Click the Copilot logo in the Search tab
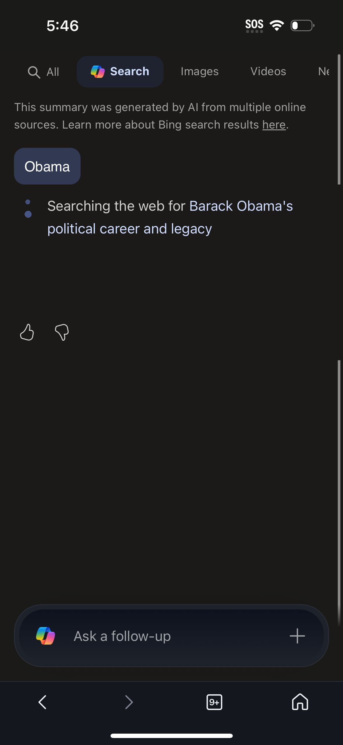The image size is (343, 745). [98, 72]
